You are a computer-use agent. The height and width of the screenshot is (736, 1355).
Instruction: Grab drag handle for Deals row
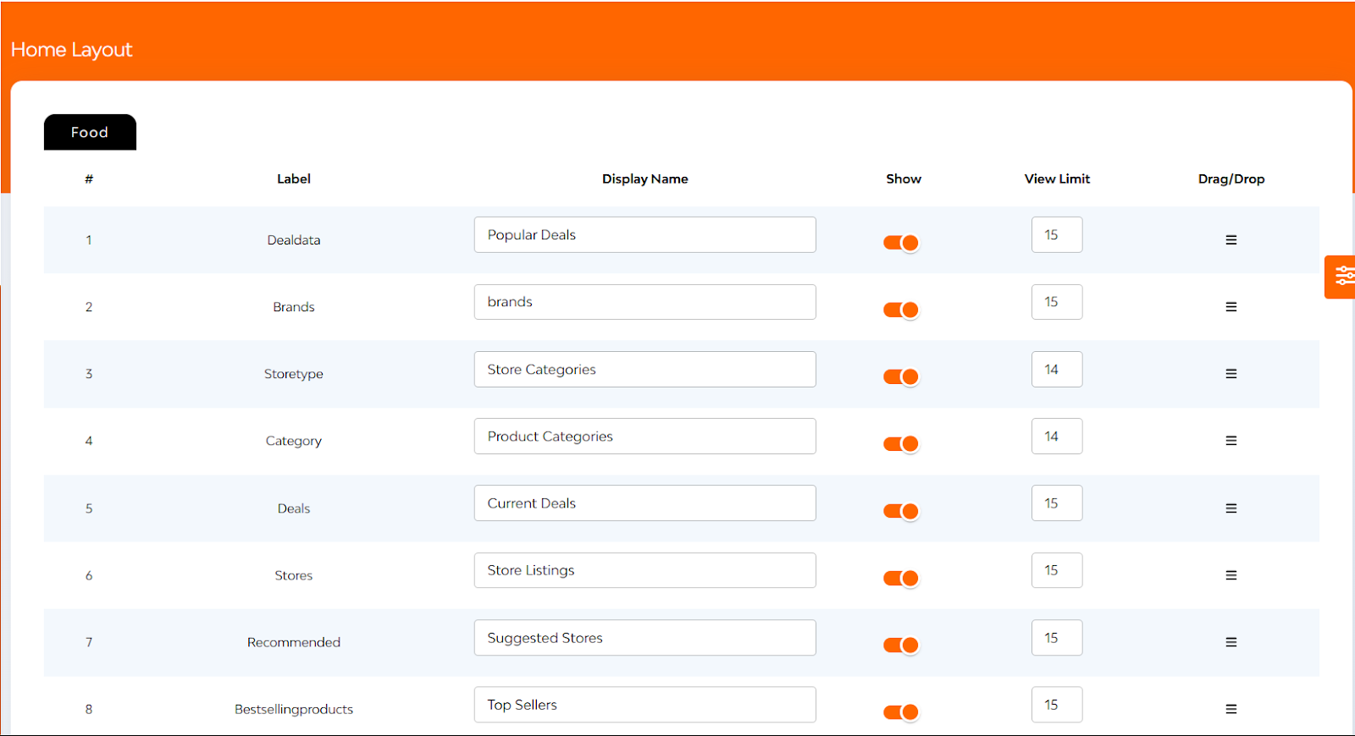tap(1231, 508)
